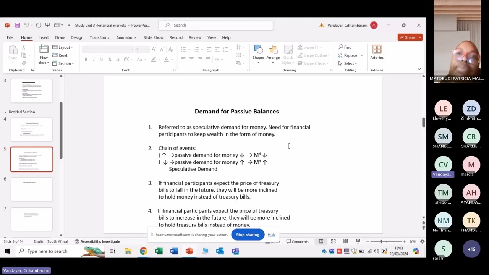This screenshot has width=489, height=275.
Task: Click Accessibility: Investigate status item
Action: [x=97, y=241]
